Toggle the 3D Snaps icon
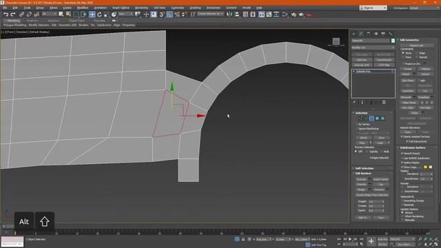This screenshot has height=248, width=441. tap(162, 14)
